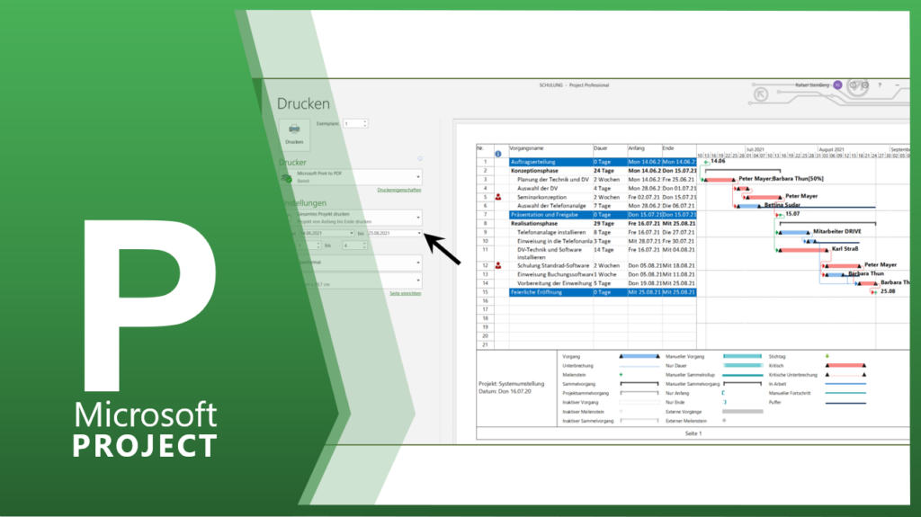
Task: Select Einweisung Buchungssoftware task
Action: coord(554,274)
